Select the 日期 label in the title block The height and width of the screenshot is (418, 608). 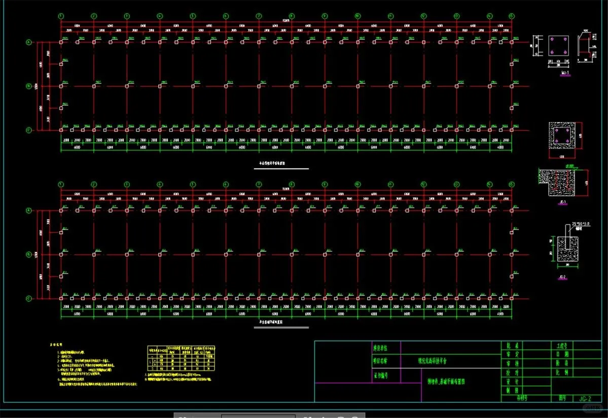(x=562, y=355)
